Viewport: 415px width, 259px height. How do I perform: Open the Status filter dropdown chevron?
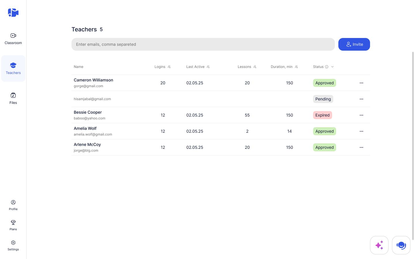(332, 66)
